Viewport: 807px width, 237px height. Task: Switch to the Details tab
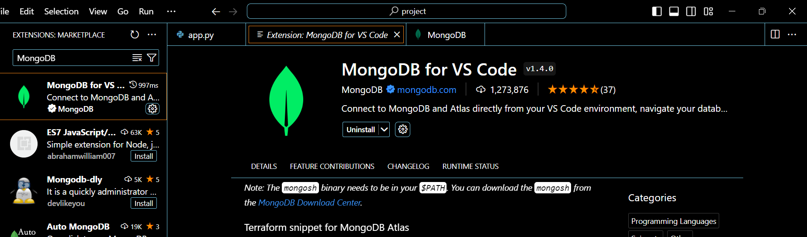pyautogui.click(x=264, y=166)
